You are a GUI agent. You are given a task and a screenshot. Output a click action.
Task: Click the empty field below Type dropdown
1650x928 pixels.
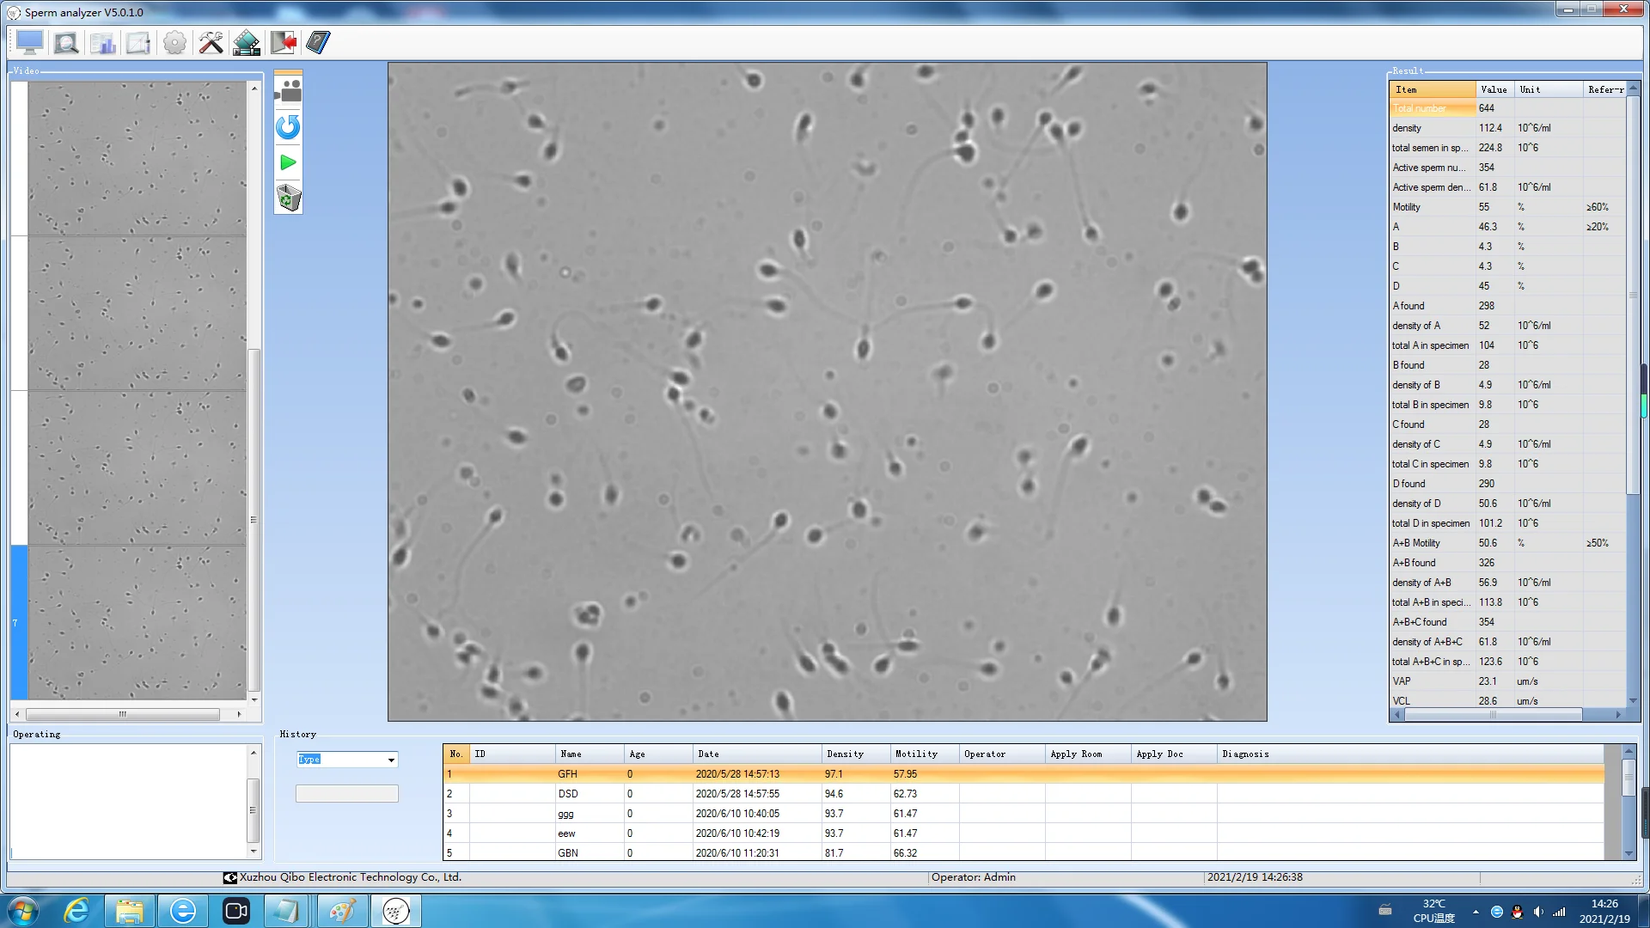click(346, 793)
